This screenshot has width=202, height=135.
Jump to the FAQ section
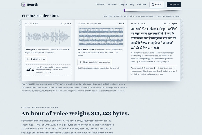pos(132,4)
